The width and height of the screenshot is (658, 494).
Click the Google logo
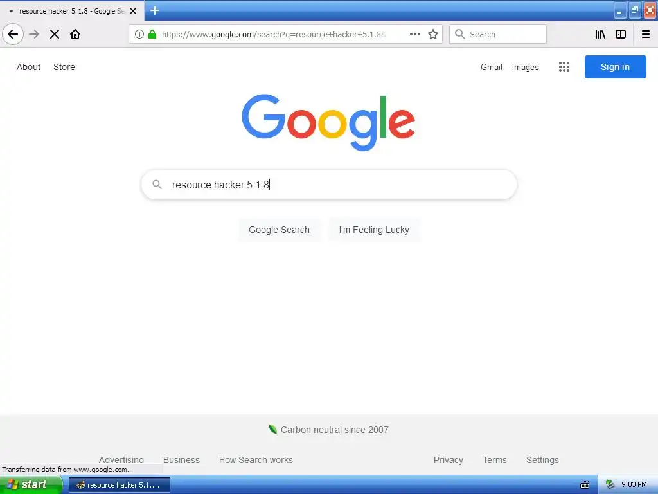pos(328,122)
